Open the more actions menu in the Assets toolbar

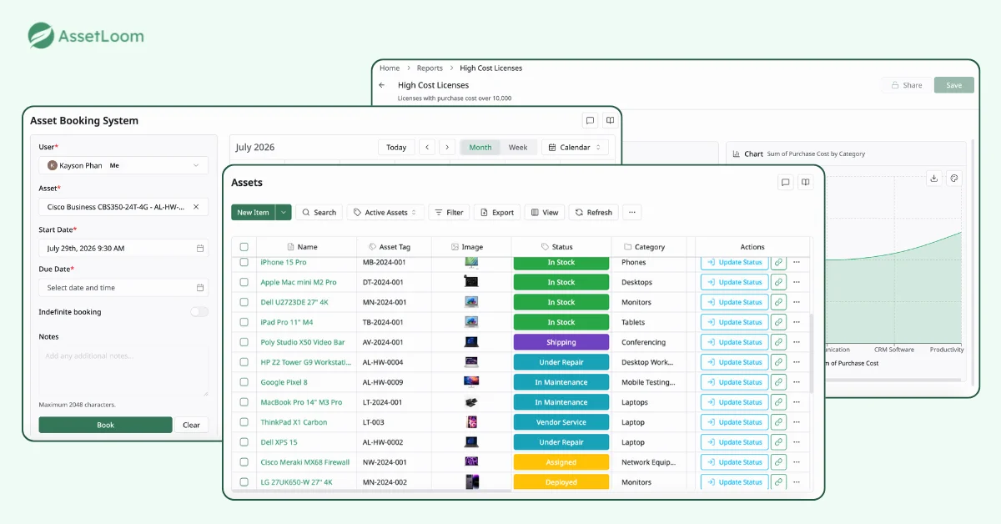pos(631,213)
